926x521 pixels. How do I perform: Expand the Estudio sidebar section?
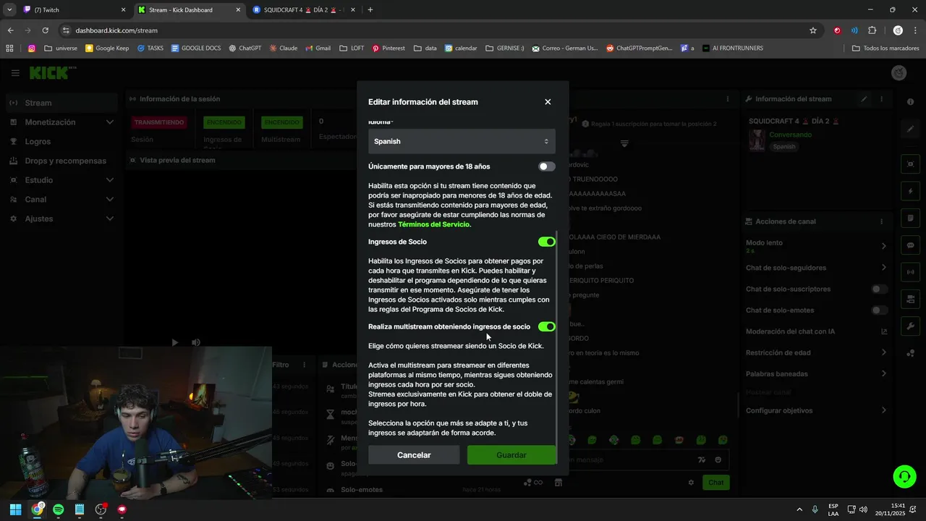point(61,180)
